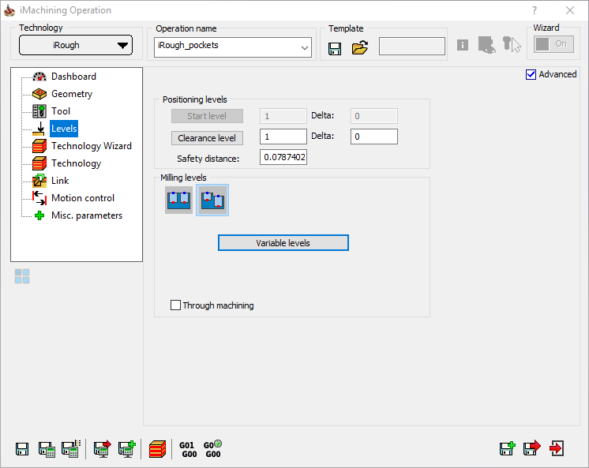Click the Link page icon
Screen dimensions: 589x468
(x=39, y=181)
